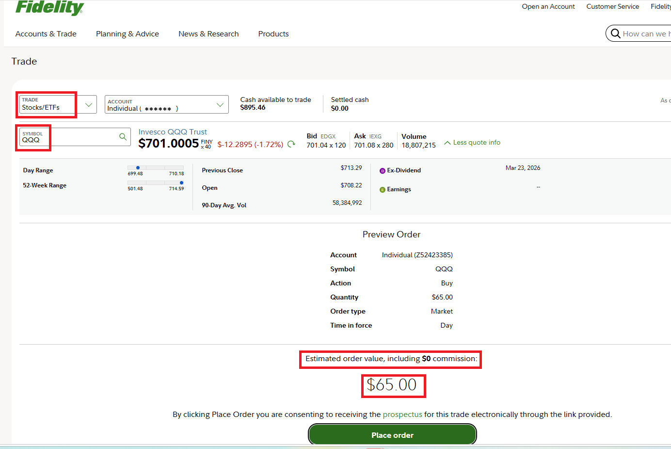The width and height of the screenshot is (671, 449).
Task: Click the Open price $708.22
Action: 351,185
